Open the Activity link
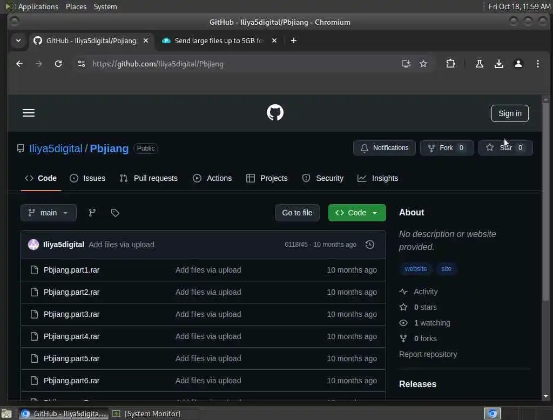Viewport: 553px width, 420px height. [419, 292]
